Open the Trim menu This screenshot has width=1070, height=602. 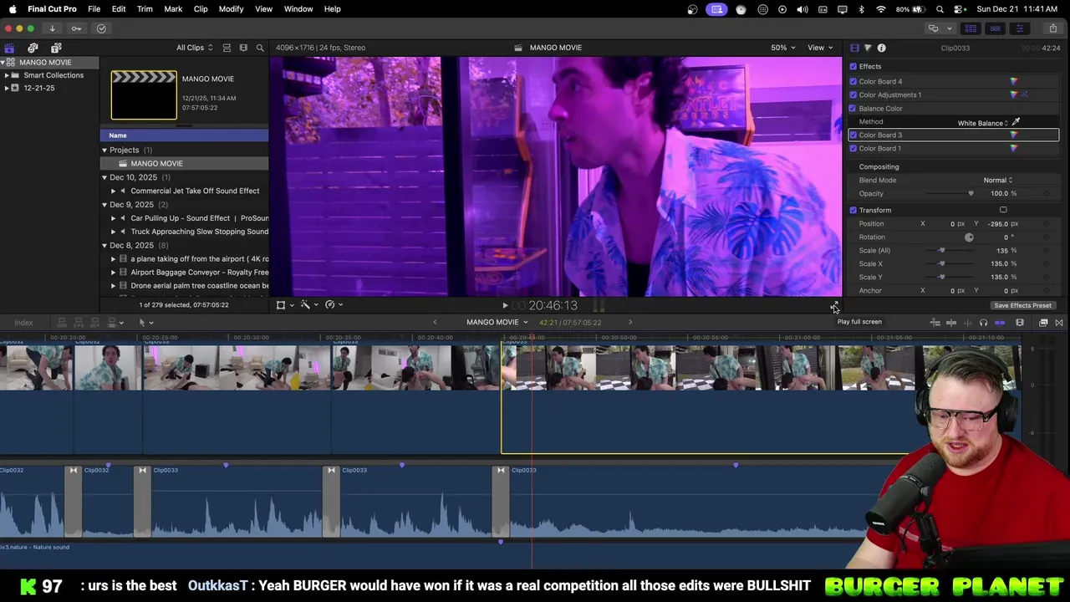click(145, 8)
